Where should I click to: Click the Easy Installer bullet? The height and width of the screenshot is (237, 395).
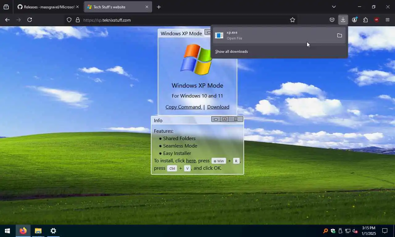(177, 153)
